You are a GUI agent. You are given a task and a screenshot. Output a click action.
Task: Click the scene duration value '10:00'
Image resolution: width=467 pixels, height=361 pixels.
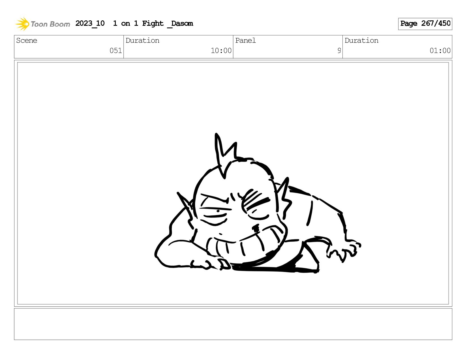point(221,51)
